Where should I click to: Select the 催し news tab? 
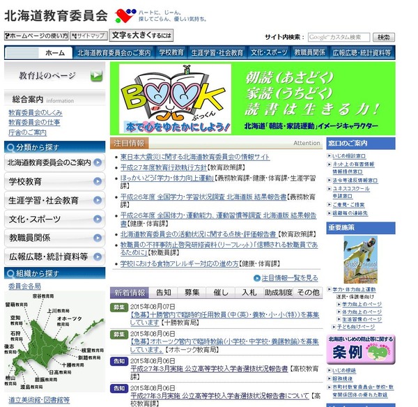pos(221,293)
